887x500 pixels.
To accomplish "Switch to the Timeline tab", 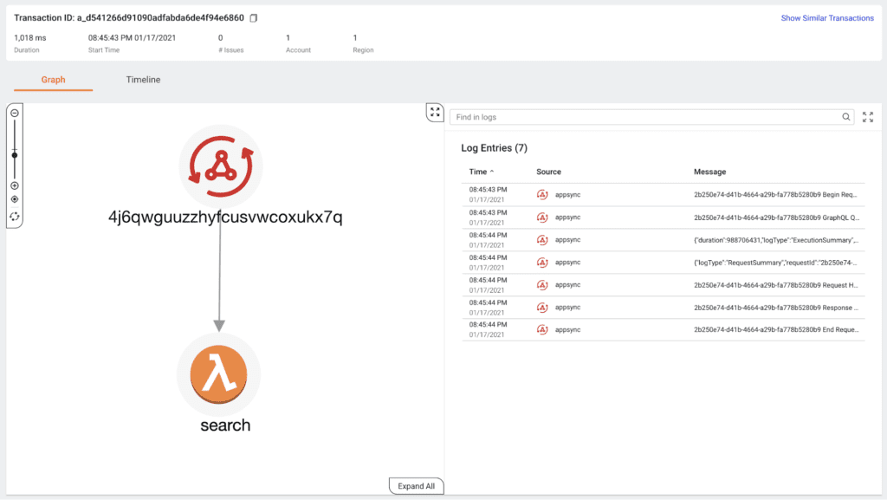I will pos(142,79).
